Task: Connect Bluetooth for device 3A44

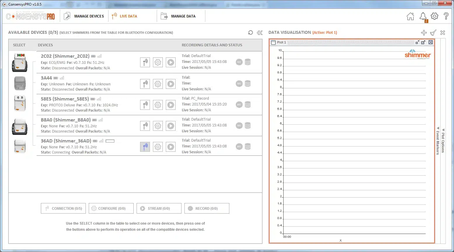Action: [145, 84]
